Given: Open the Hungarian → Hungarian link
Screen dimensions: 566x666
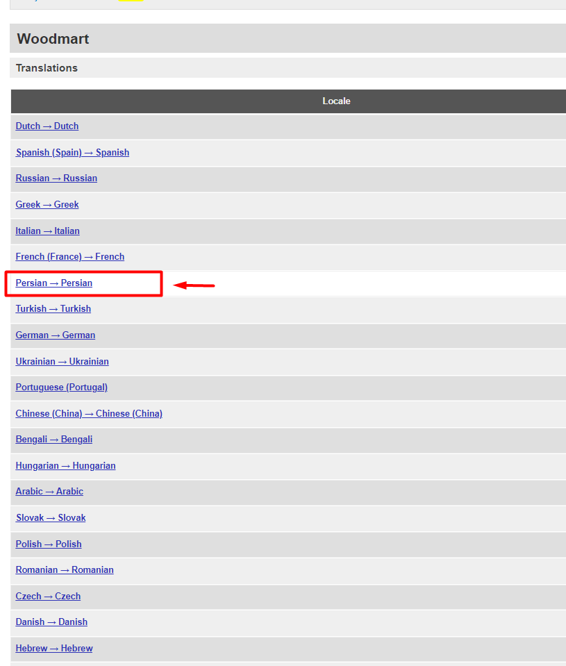Looking at the screenshot, I should (65, 466).
